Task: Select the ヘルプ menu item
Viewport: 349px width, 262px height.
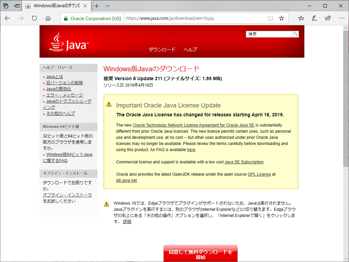Action: [x=190, y=49]
